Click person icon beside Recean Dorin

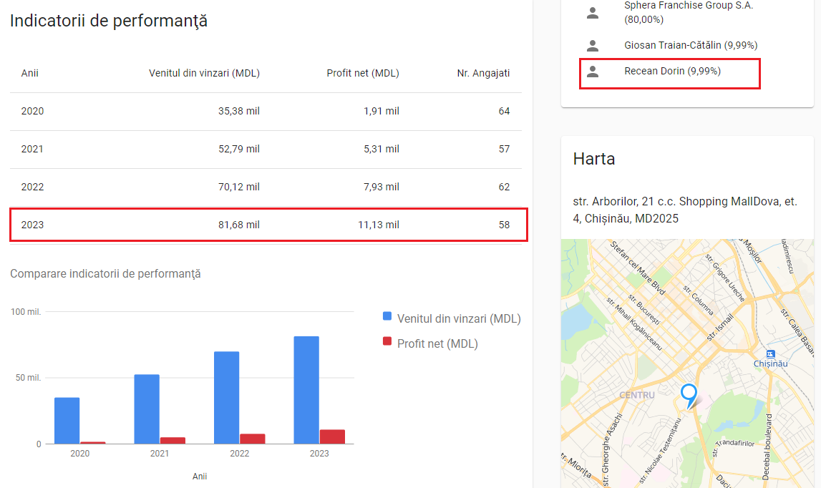tap(592, 72)
